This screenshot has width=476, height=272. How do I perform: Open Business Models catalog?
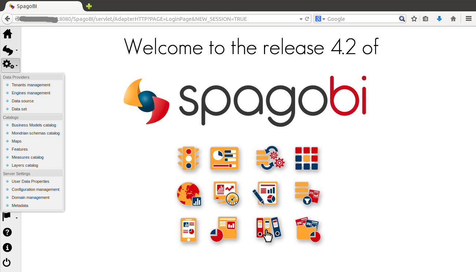click(x=34, y=125)
